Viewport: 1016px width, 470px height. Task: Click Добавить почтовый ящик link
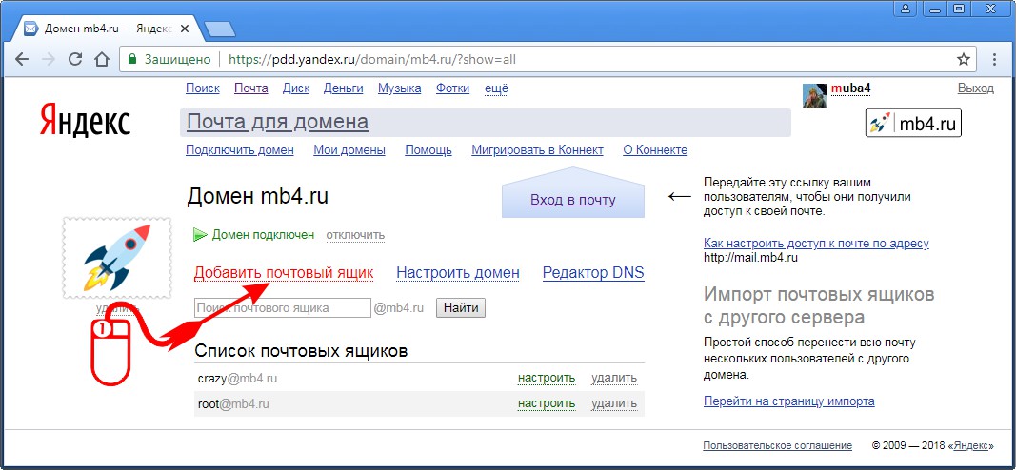click(284, 273)
